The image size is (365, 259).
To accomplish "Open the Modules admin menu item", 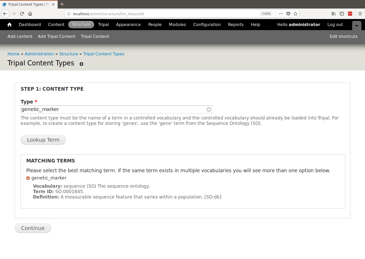I will (177, 24).
